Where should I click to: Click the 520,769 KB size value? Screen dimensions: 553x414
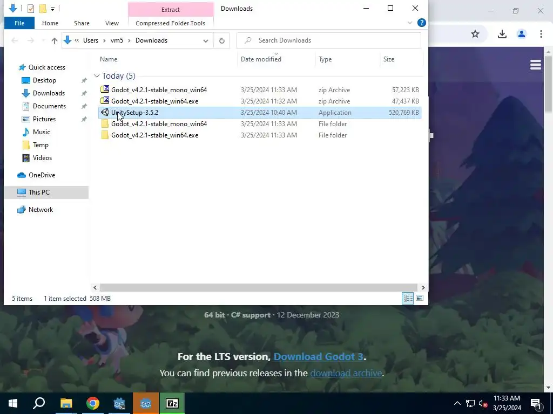tap(404, 113)
